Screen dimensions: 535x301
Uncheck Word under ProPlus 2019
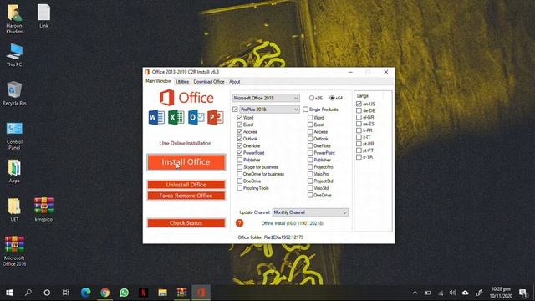click(240, 117)
